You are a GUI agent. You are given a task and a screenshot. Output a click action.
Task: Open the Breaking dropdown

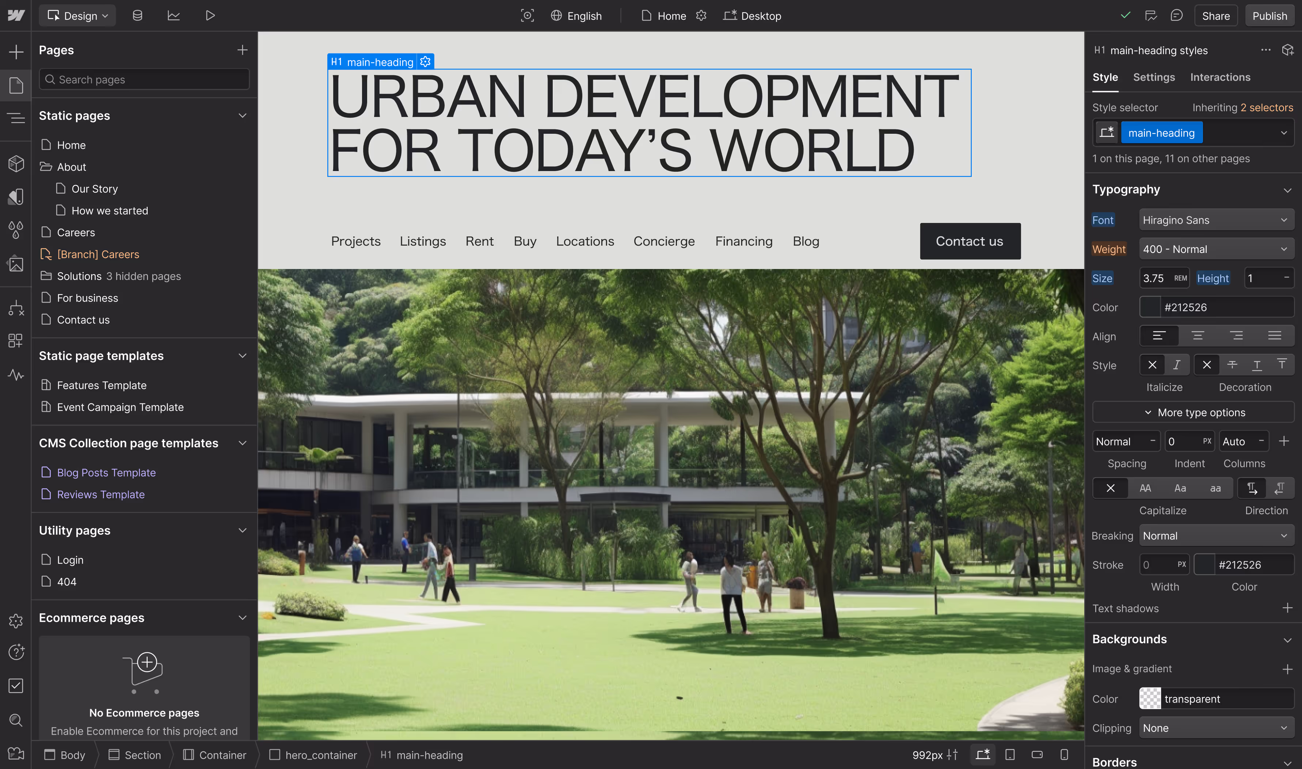[x=1216, y=535]
